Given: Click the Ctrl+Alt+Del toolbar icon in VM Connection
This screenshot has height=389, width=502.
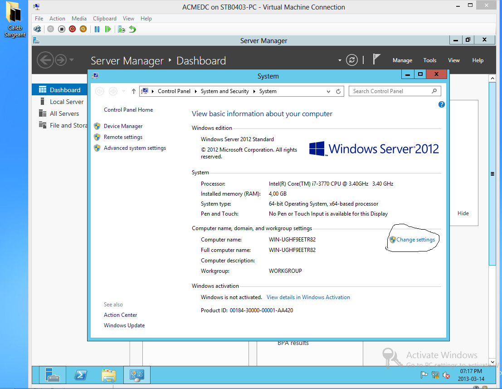Looking at the screenshot, I should coord(38,29).
